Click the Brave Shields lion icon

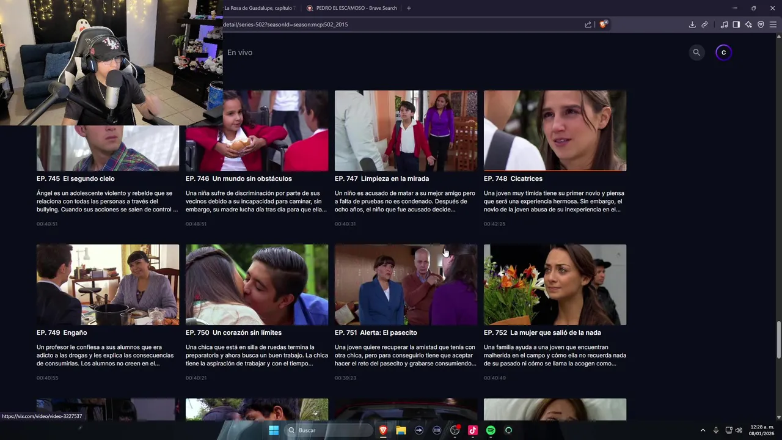pyautogui.click(x=603, y=24)
